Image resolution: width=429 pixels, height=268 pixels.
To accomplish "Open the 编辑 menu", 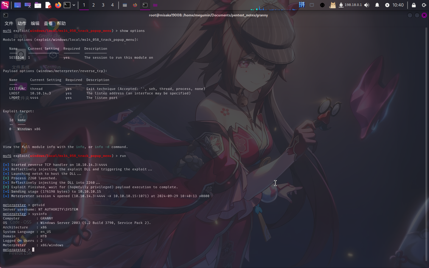I will tap(35, 23).
